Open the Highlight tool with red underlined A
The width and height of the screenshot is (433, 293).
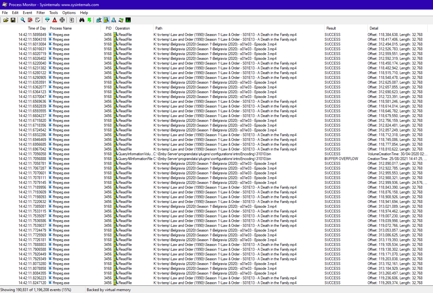(x=54, y=20)
